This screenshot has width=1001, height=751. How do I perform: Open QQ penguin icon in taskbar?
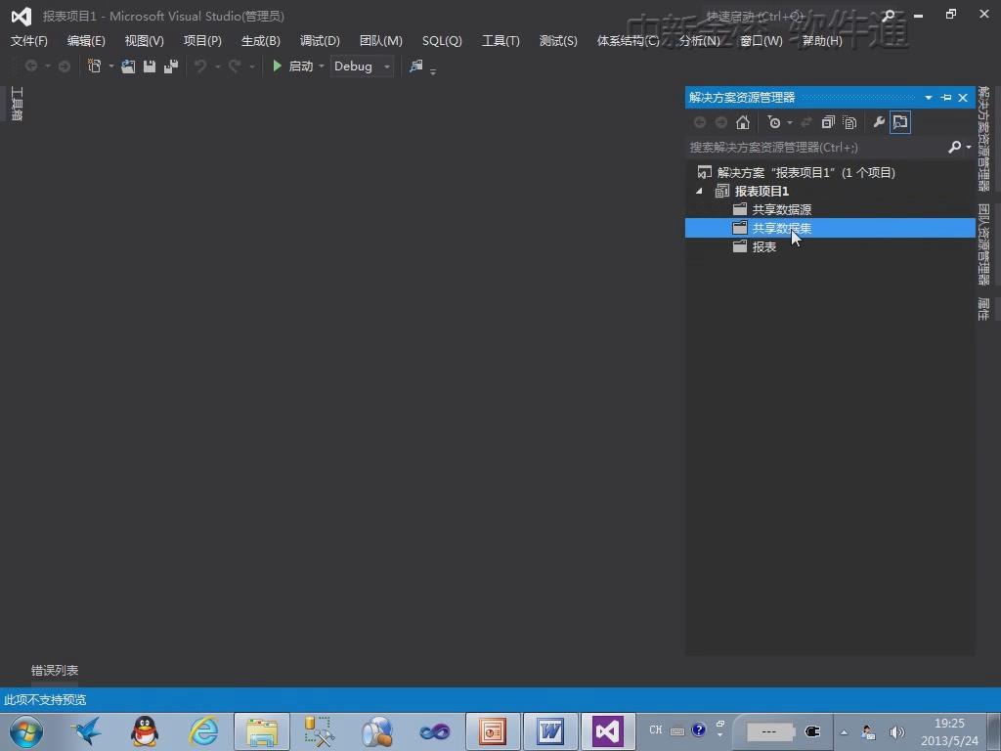pos(145,731)
